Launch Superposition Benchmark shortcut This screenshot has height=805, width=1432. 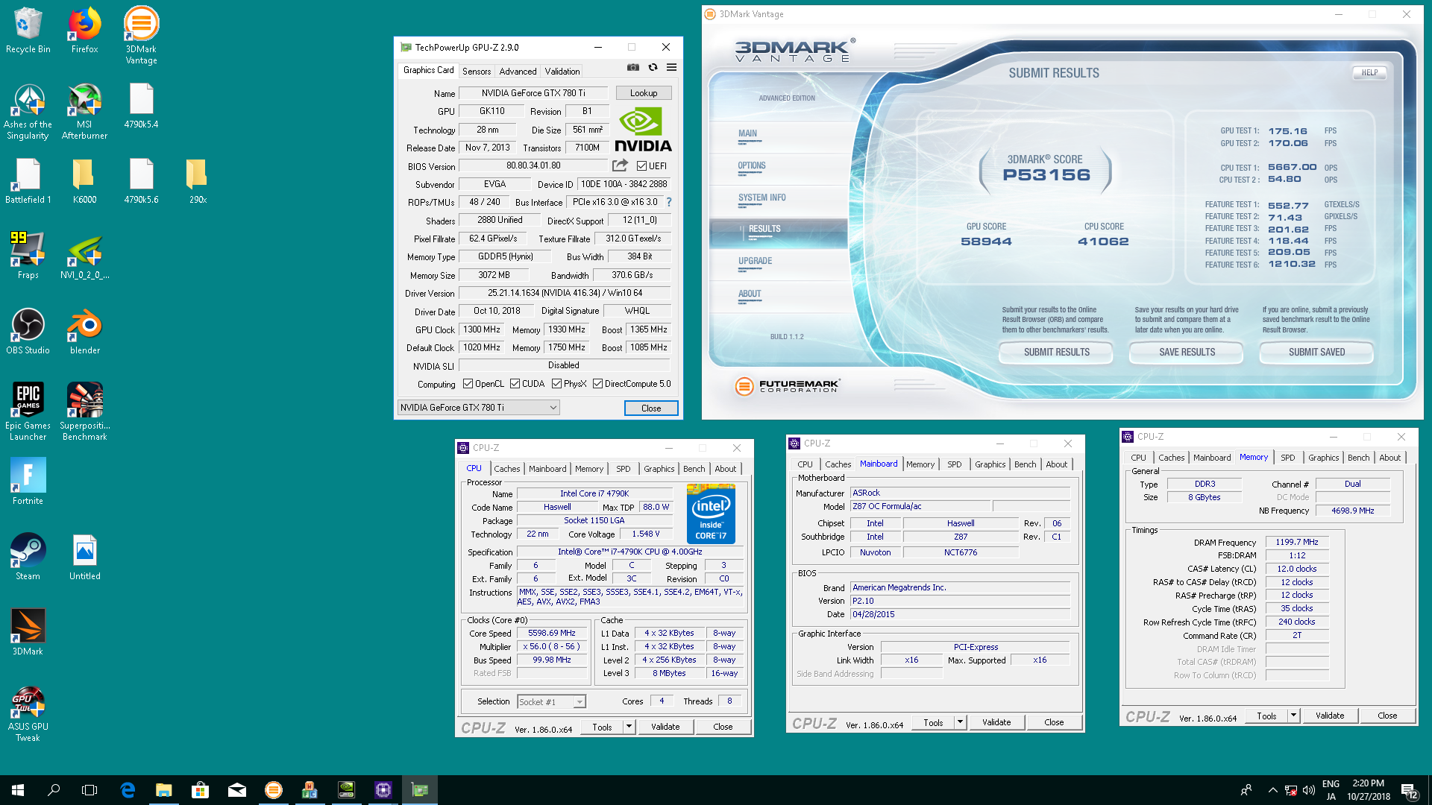click(x=84, y=411)
